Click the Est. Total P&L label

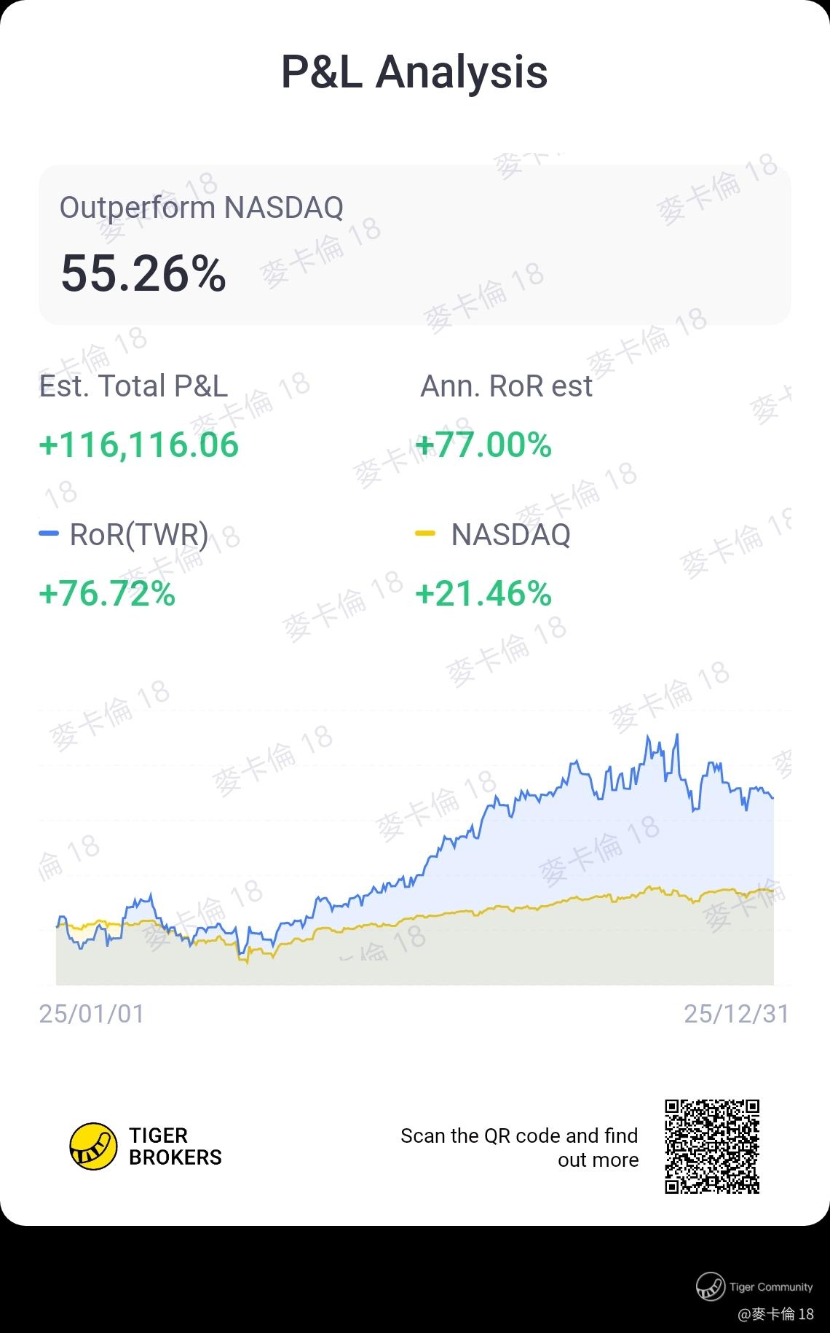[x=133, y=386]
